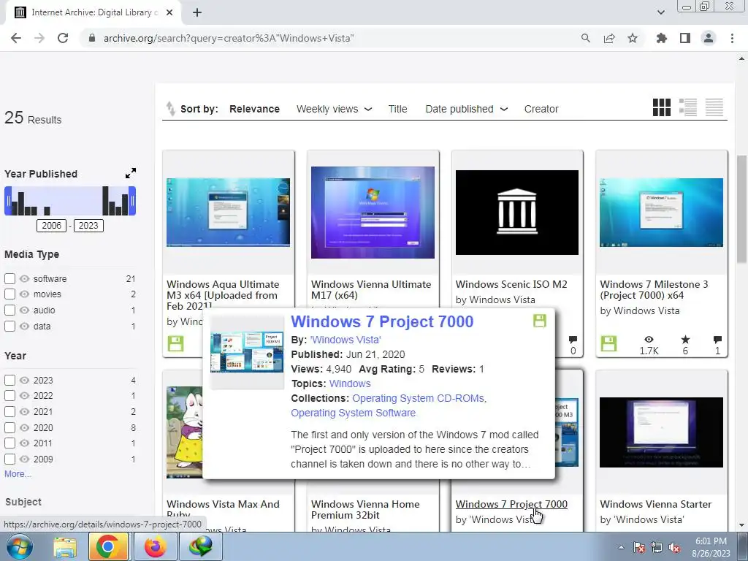Click More... under Year filters
This screenshot has height=561, width=748.
click(x=18, y=473)
